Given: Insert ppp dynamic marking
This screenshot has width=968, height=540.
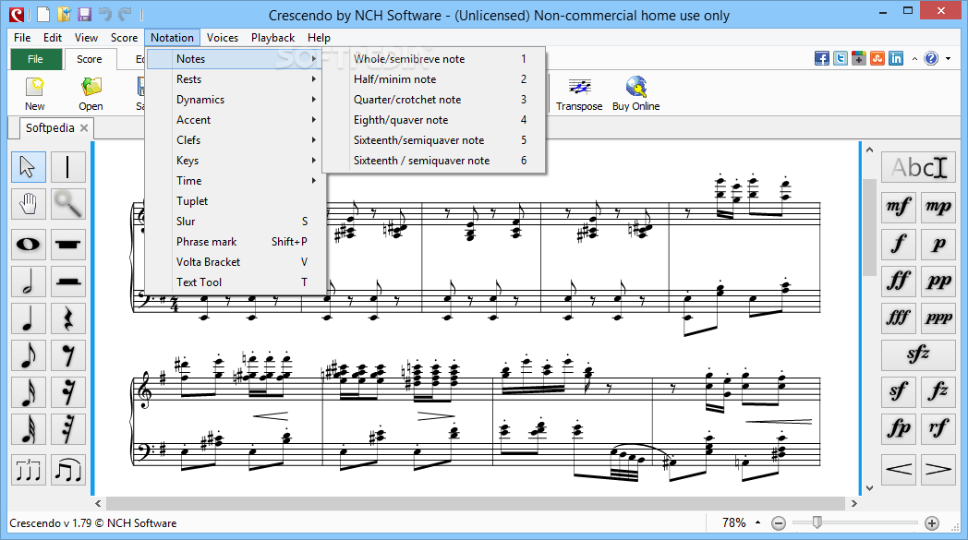Looking at the screenshot, I should click(x=938, y=318).
